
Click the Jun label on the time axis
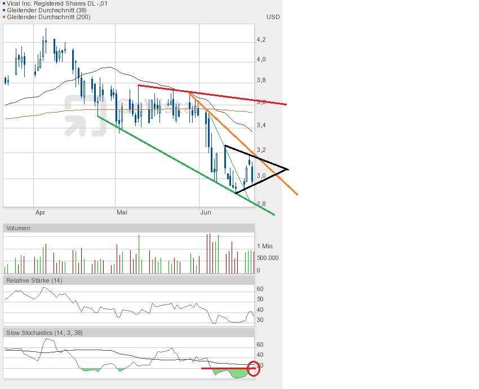coord(206,212)
